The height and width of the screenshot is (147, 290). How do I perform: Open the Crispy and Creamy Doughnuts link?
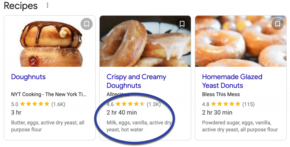coord(136,81)
